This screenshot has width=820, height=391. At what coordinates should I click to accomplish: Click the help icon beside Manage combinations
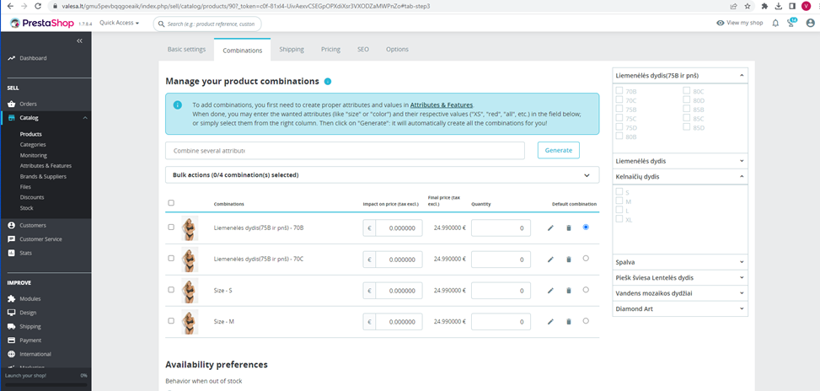coord(328,82)
